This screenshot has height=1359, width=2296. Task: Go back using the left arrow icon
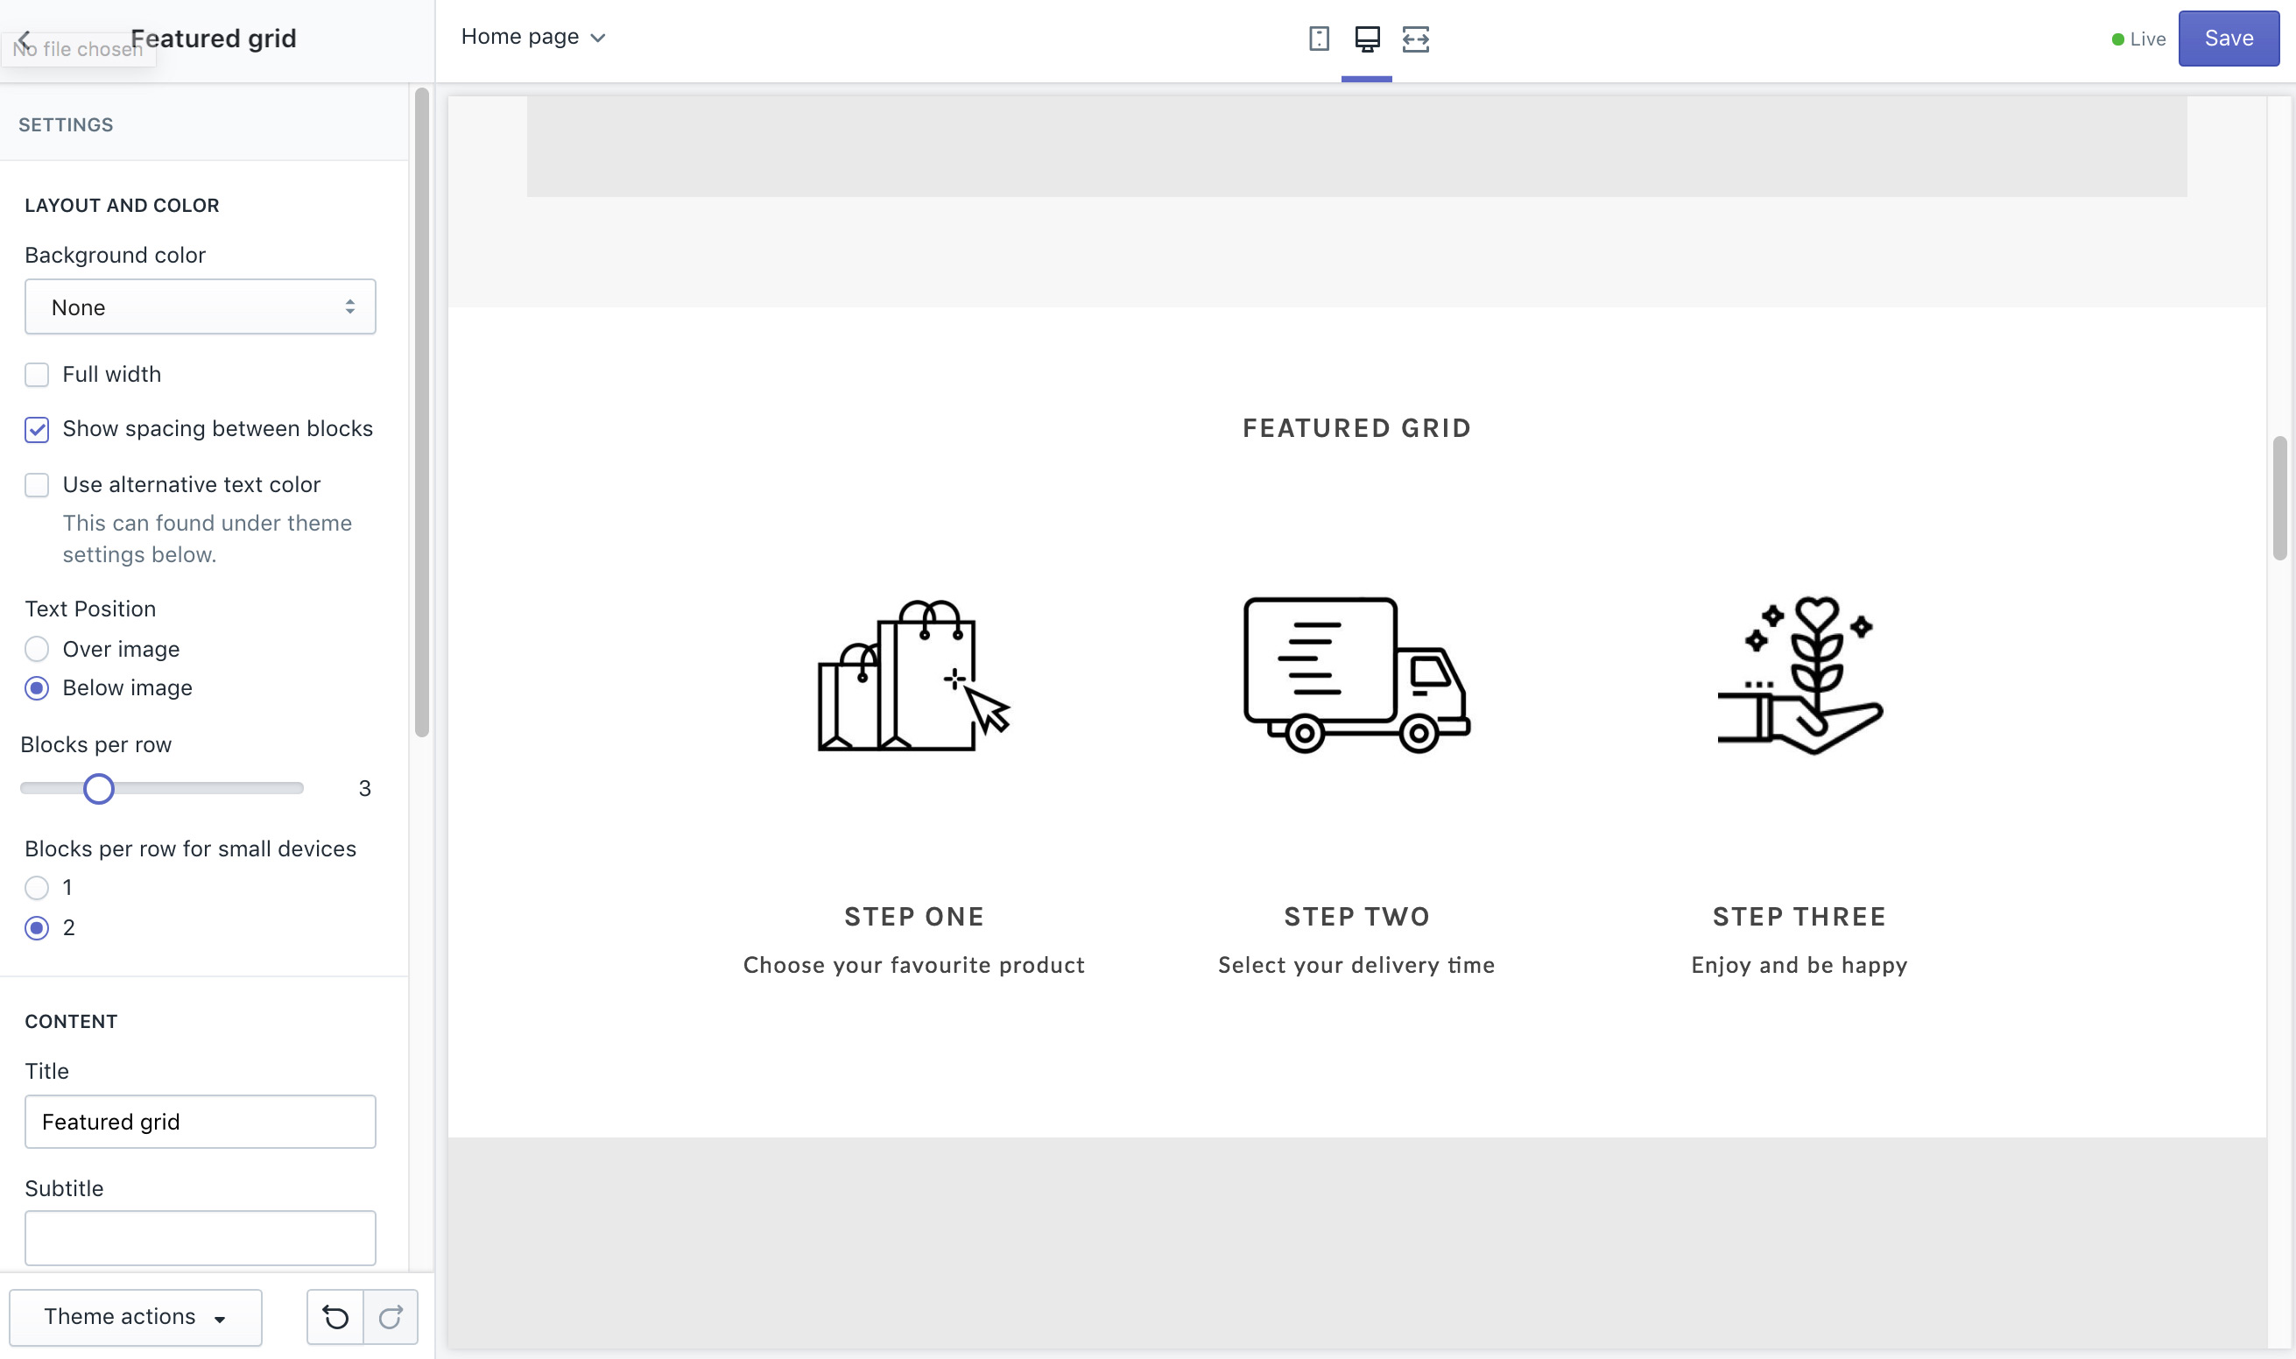point(25,39)
